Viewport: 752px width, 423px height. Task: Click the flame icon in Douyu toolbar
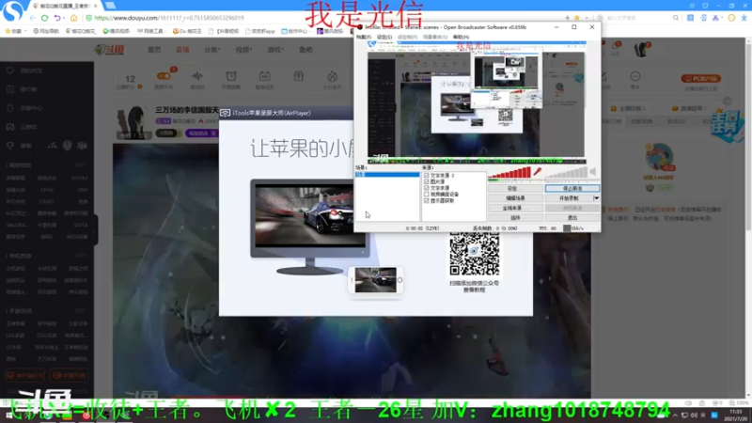point(332,76)
